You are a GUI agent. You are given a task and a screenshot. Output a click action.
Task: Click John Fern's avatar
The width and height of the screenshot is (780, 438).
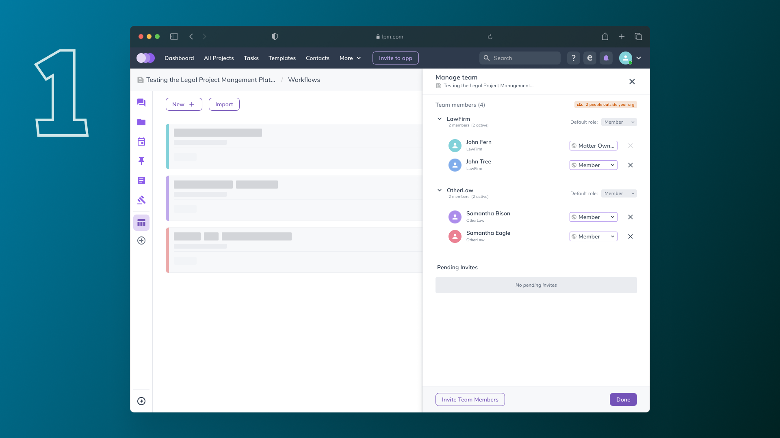(x=455, y=146)
